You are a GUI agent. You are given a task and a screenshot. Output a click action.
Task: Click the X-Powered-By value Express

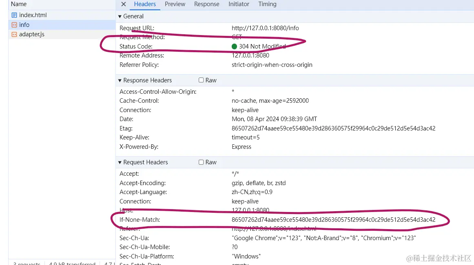241,147
